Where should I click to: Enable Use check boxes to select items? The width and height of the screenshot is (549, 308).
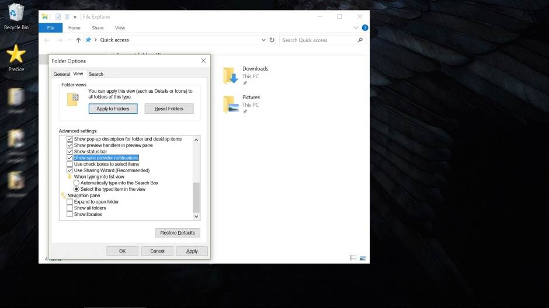[x=70, y=164]
